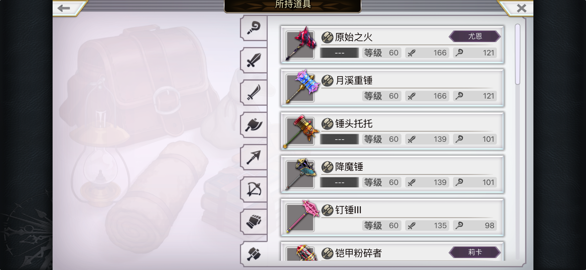Click the 锤头托托 weapon thumbnail

click(x=300, y=131)
